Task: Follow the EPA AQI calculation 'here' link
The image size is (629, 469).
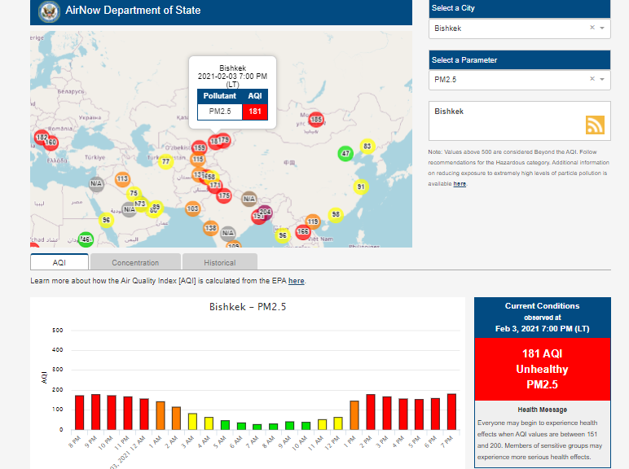Action: coord(296,281)
